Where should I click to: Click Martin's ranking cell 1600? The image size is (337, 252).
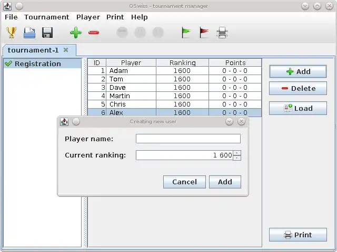click(x=182, y=96)
